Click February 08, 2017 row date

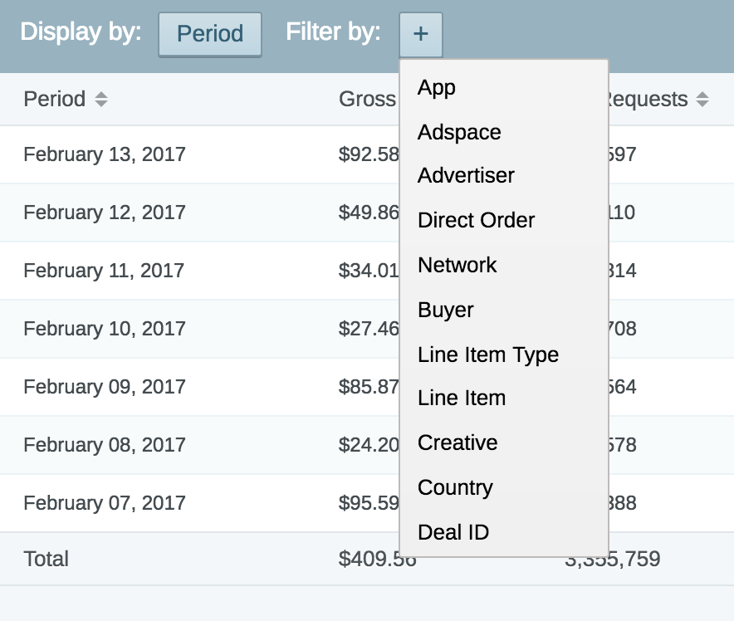click(105, 444)
